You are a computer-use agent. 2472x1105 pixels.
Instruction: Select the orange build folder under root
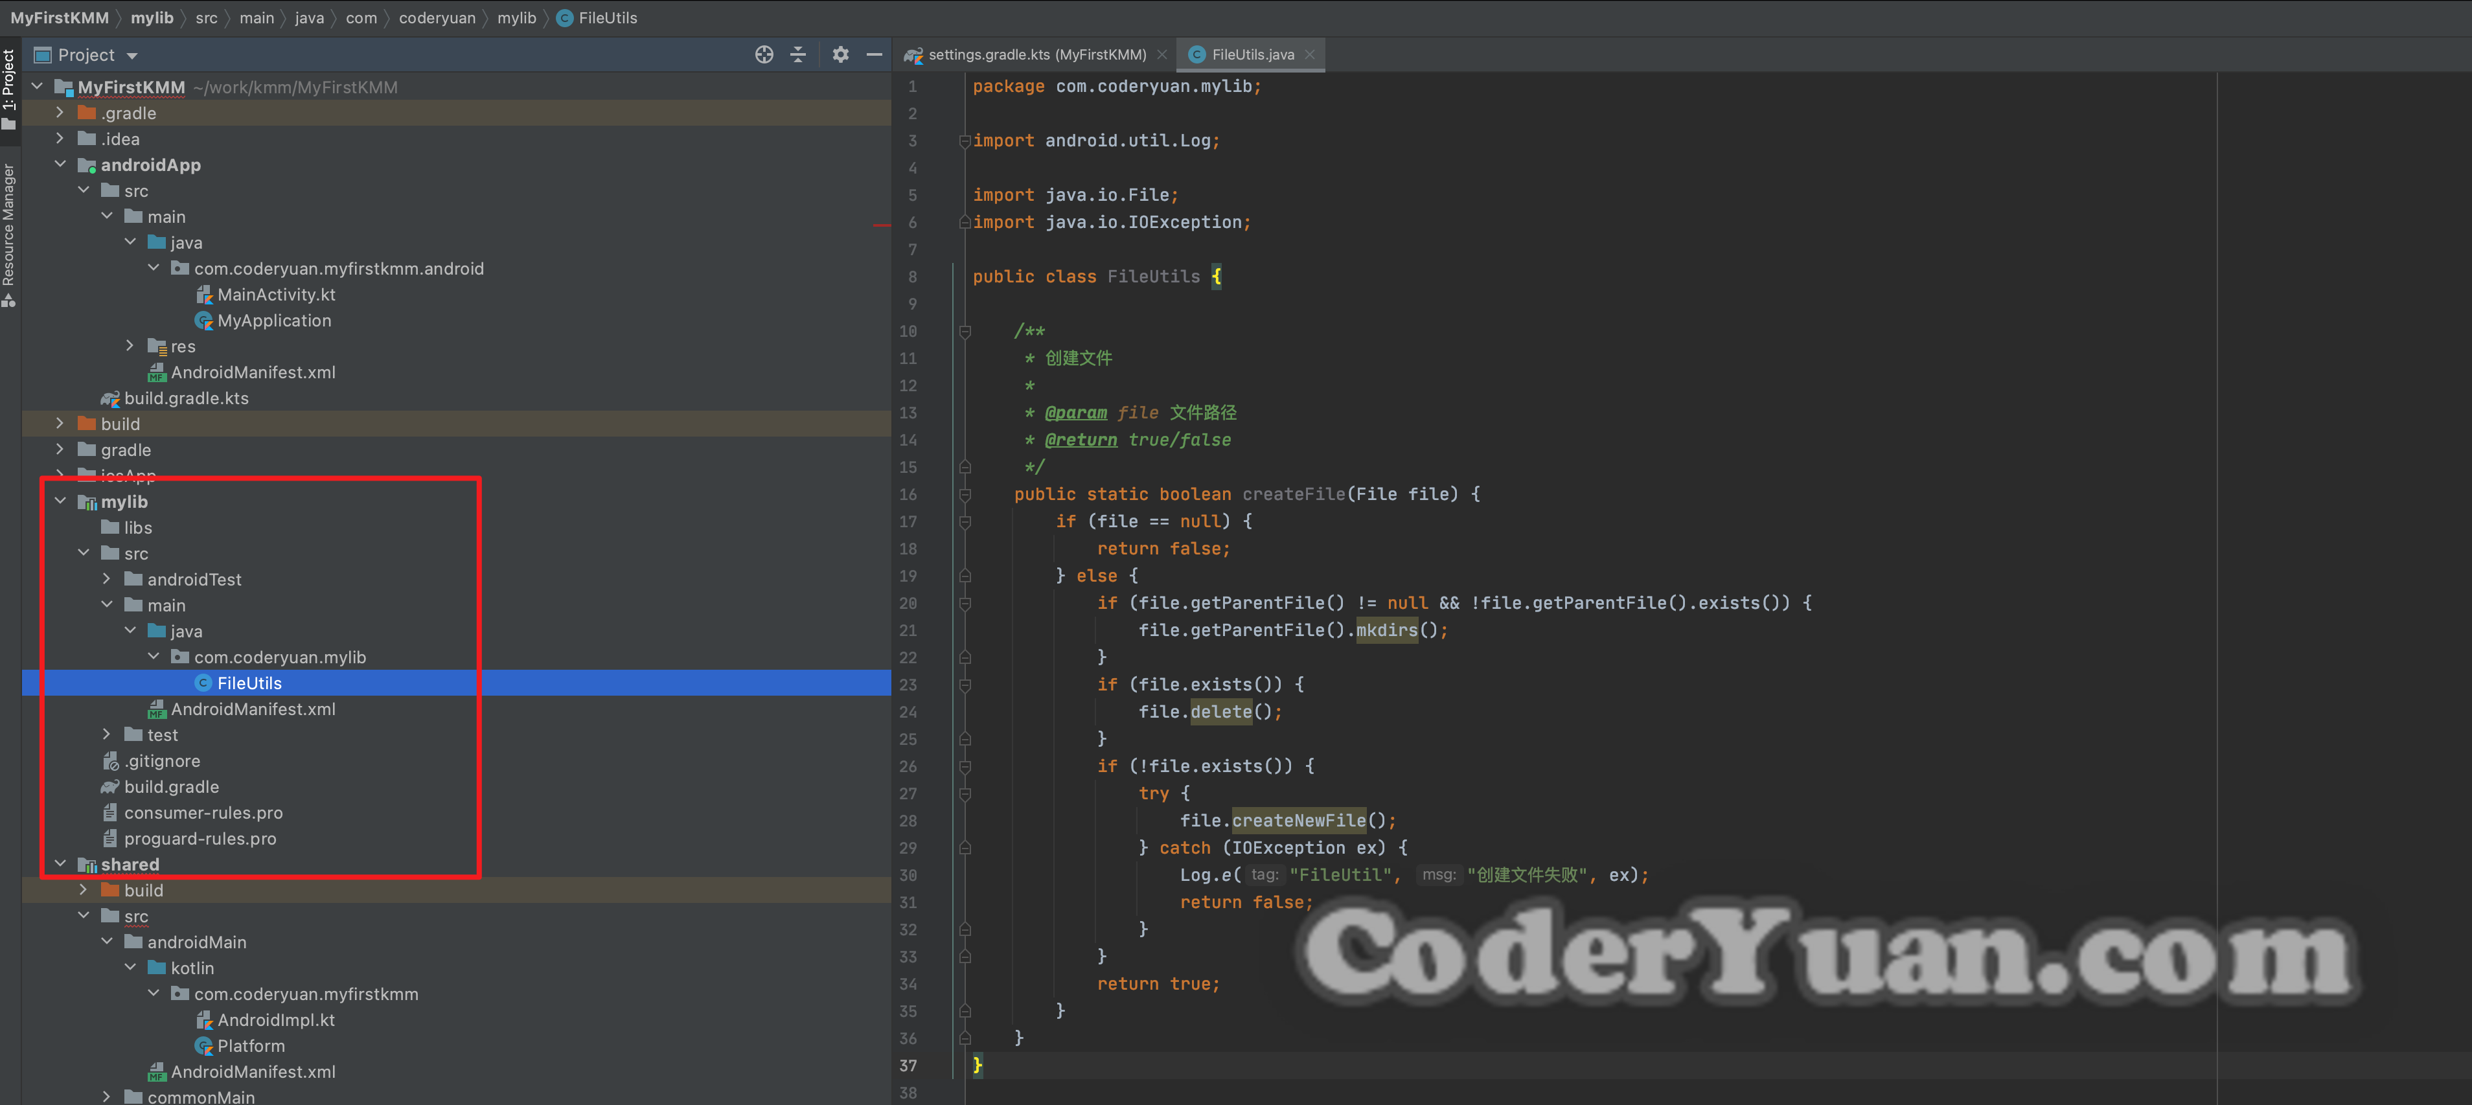point(86,424)
